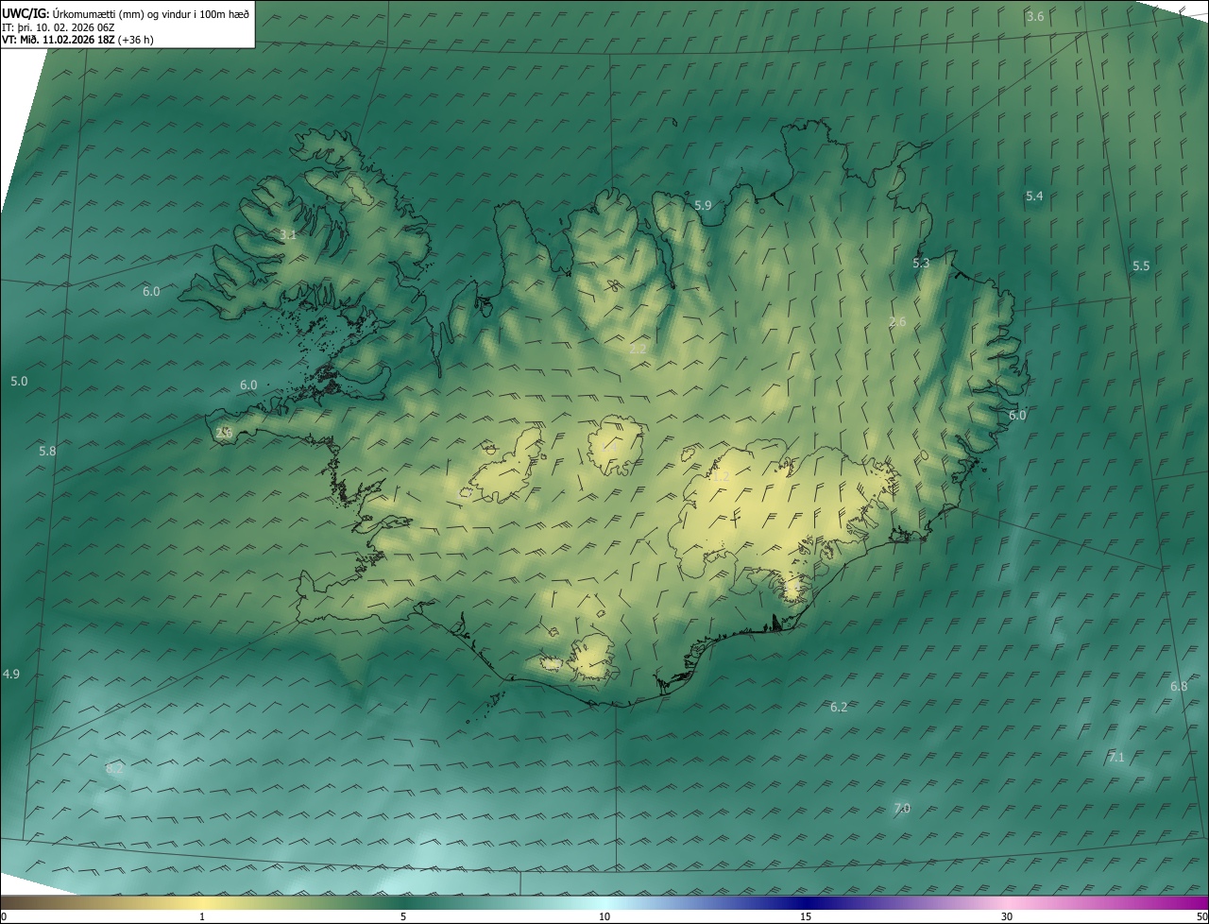This screenshot has width=1209, height=924.
Task: Click the initial time line 'IT: þri. 10. 02. 2026 06Z'
Action: [x=58, y=26]
